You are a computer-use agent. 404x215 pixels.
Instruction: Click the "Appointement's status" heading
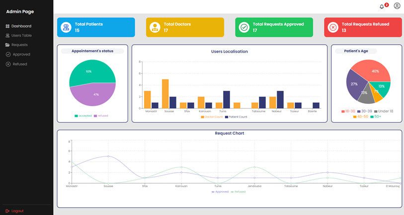click(92, 51)
